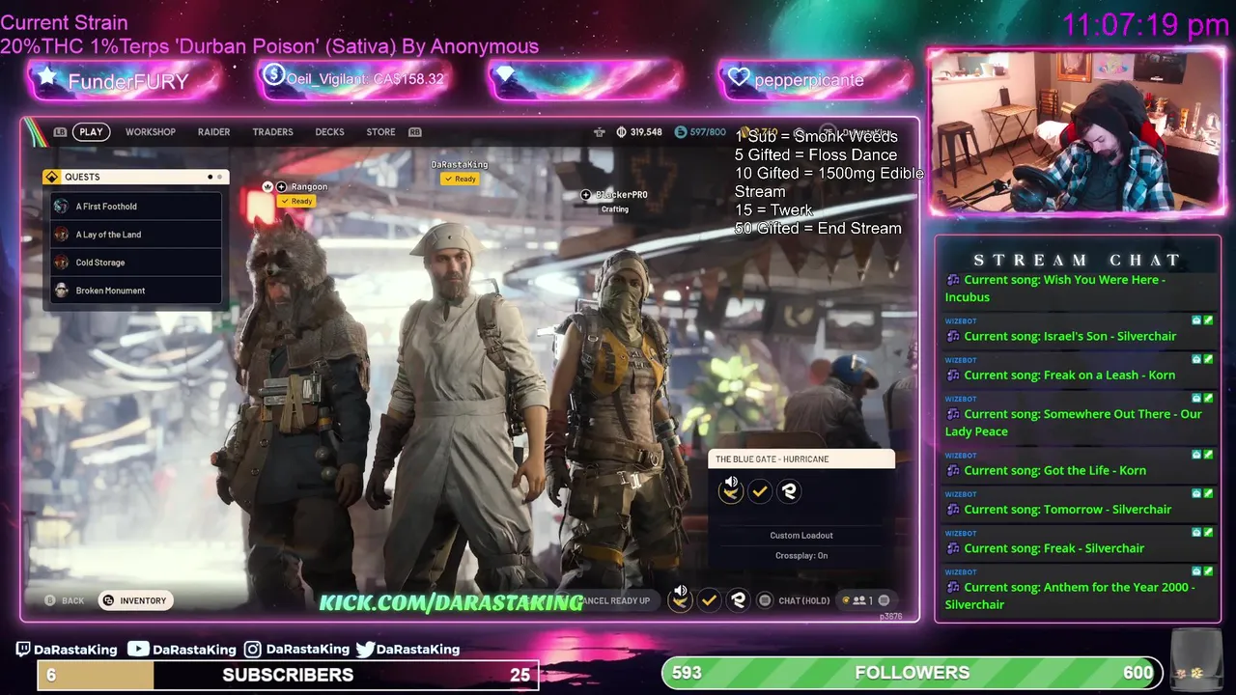Click DaRastaKing's Ready status badge

coord(460,179)
